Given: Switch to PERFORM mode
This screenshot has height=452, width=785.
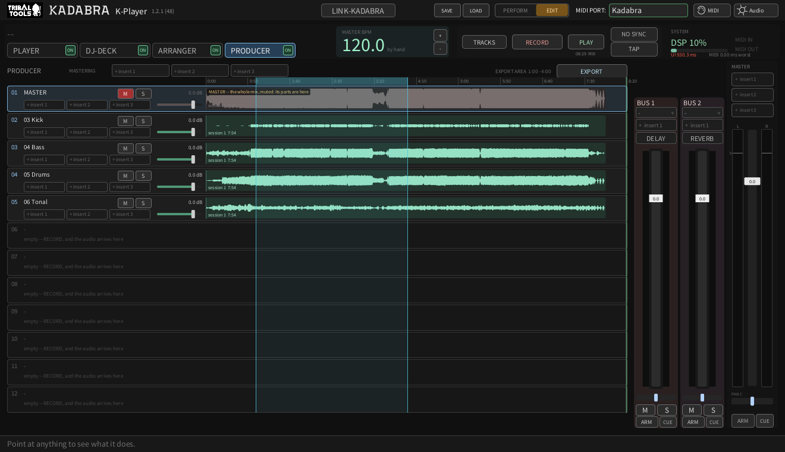Looking at the screenshot, I should (516, 10).
